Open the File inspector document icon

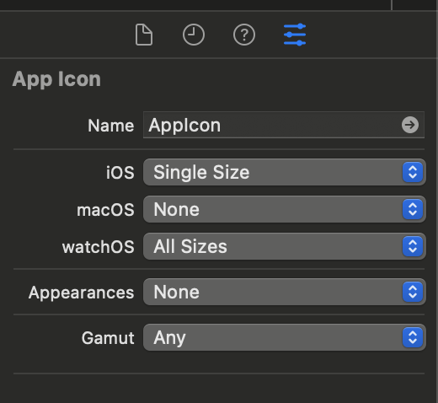point(144,35)
